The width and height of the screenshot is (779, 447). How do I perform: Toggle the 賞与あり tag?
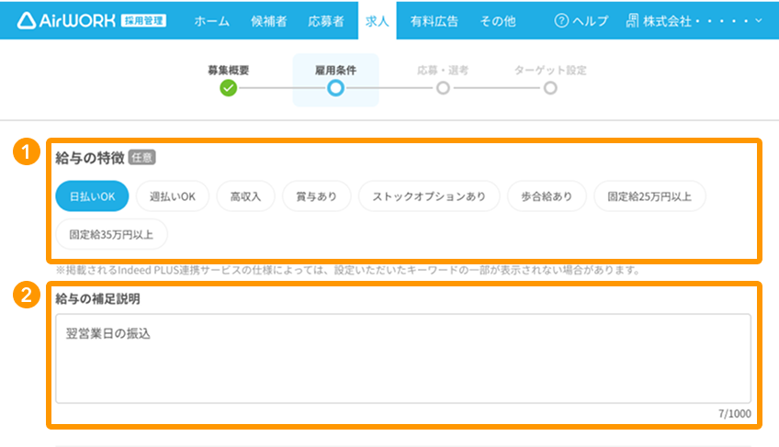click(x=316, y=196)
